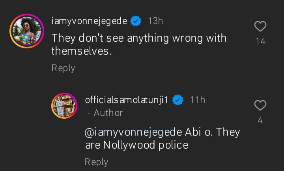Image resolution: width=284 pixels, height=171 pixels.
Task: View the 14 likes on the first comment
Action: [x=260, y=41]
